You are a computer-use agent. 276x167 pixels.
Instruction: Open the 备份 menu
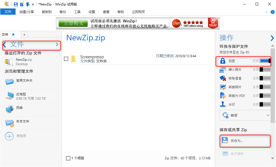point(63,12)
